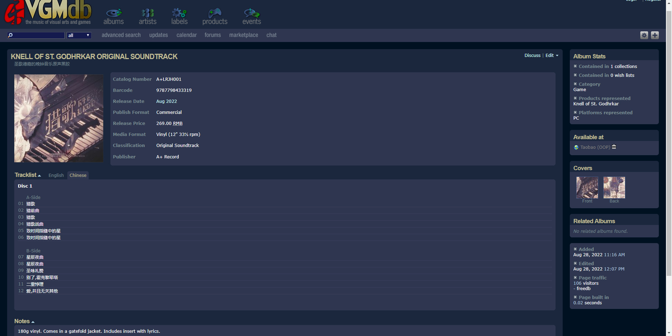Select track 04 猎歌战曲
Viewport: 672px width, 336px height.
click(35, 224)
